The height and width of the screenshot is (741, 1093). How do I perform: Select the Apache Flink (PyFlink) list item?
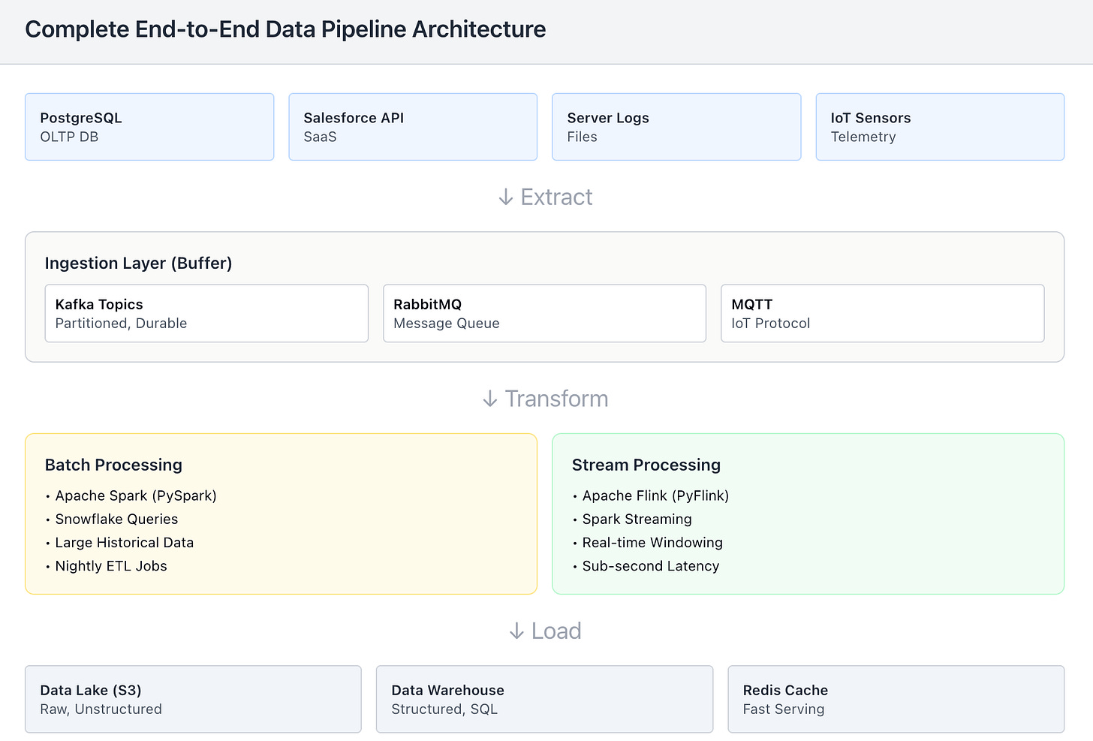[x=655, y=496]
